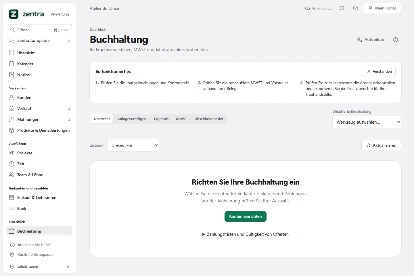414x276 pixels.
Task: Dismiss the guide with Verstanden
Action: [379, 71]
